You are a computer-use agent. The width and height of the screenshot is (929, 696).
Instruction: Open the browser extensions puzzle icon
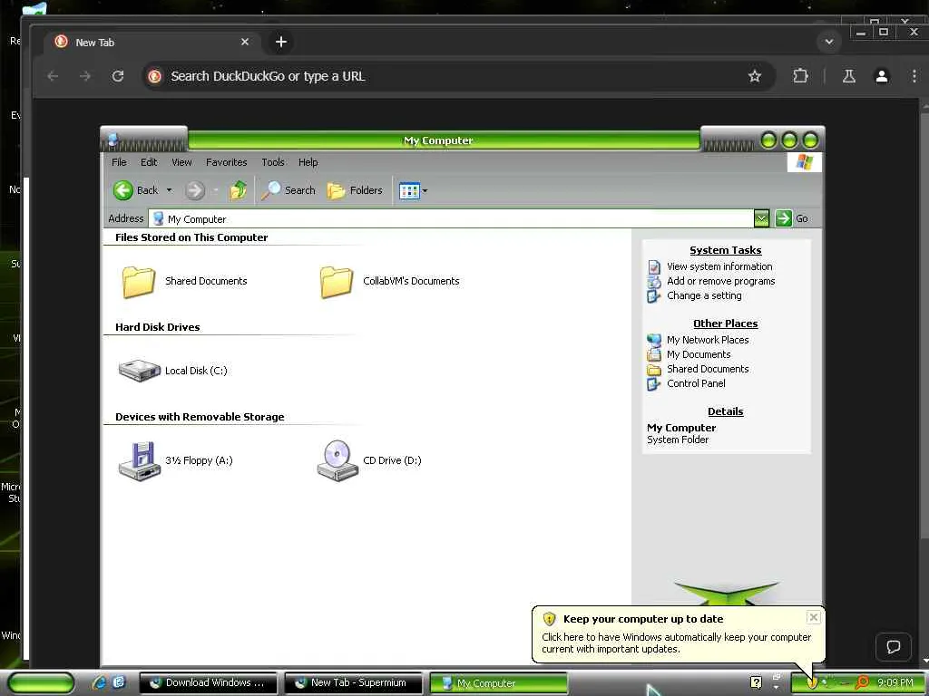800,76
